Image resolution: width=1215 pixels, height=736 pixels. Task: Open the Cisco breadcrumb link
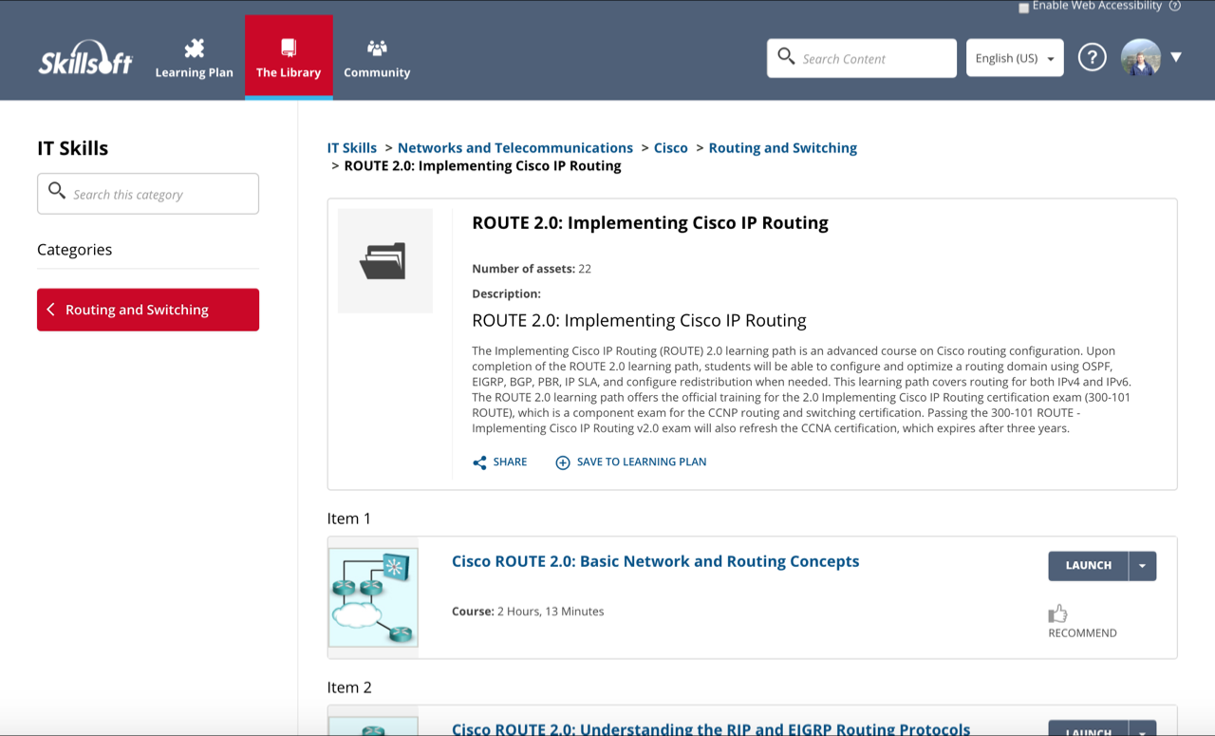pyautogui.click(x=670, y=147)
